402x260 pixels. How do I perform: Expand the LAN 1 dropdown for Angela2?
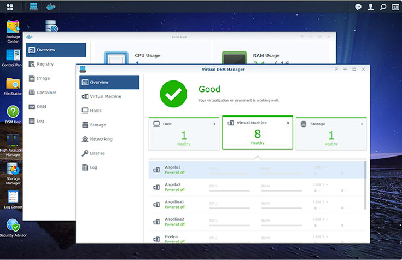321,185
